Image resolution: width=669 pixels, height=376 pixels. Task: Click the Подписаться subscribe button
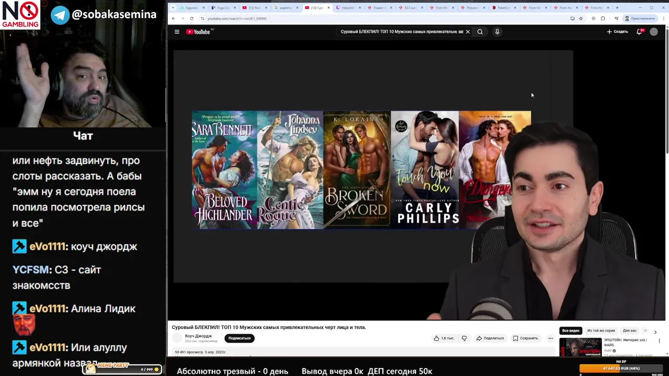239,338
